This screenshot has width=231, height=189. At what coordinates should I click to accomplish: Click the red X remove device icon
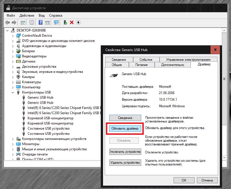[x=72, y=22]
